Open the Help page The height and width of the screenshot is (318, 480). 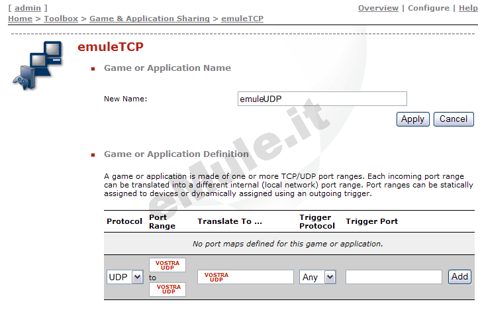pyautogui.click(x=467, y=8)
